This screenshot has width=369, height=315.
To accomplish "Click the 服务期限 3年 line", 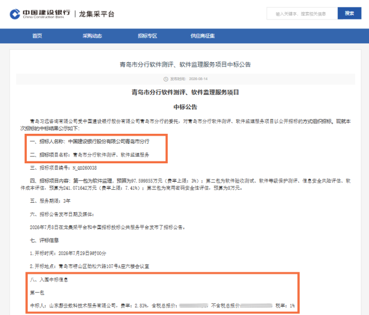I will [50, 201].
